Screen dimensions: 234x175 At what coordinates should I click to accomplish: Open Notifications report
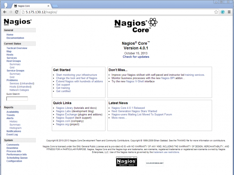pos(14,131)
